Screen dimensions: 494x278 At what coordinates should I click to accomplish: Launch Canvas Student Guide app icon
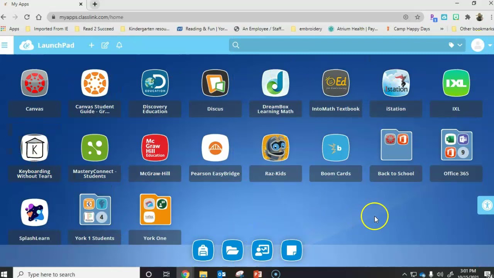pos(95,83)
